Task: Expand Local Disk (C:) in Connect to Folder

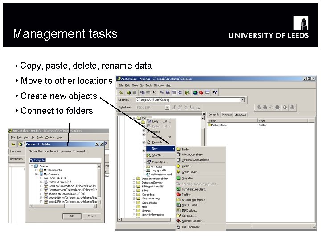Action: (41, 178)
